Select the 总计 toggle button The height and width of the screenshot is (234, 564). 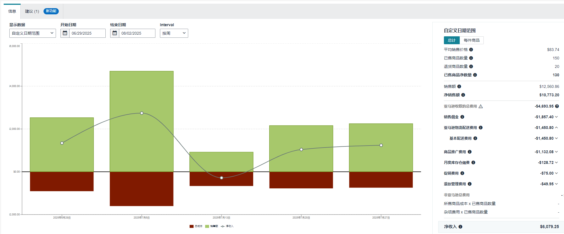(x=452, y=40)
